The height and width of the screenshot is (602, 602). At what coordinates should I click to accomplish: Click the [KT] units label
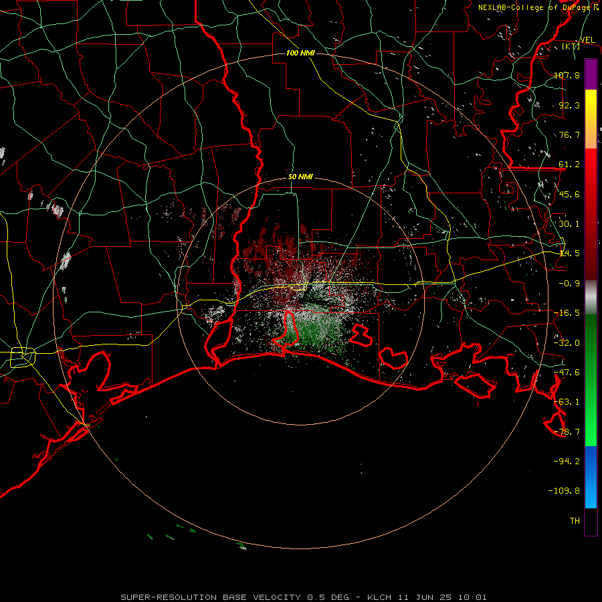click(x=571, y=46)
